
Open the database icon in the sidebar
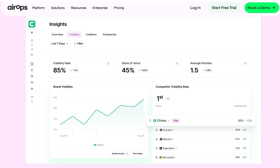[x=32, y=55]
